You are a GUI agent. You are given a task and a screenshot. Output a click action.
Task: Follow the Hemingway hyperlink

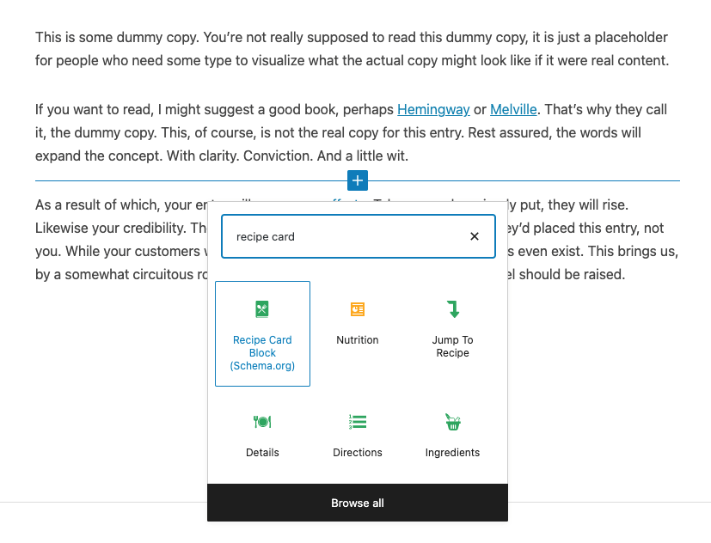click(433, 109)
